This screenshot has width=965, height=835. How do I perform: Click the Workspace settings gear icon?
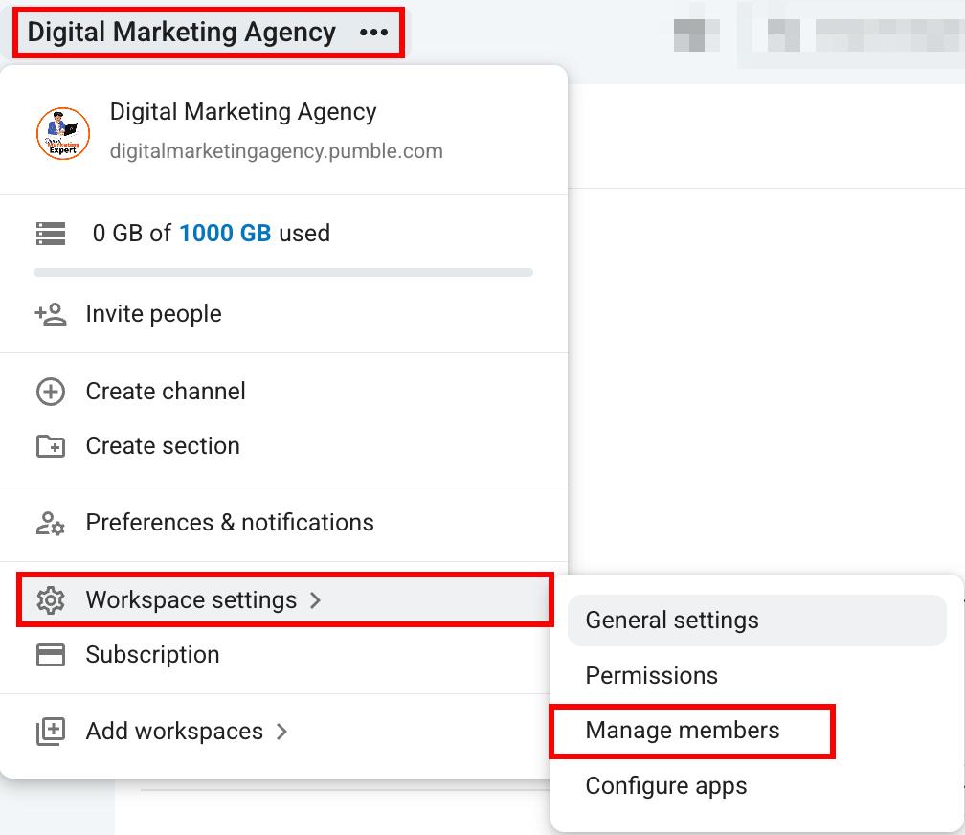51,600
